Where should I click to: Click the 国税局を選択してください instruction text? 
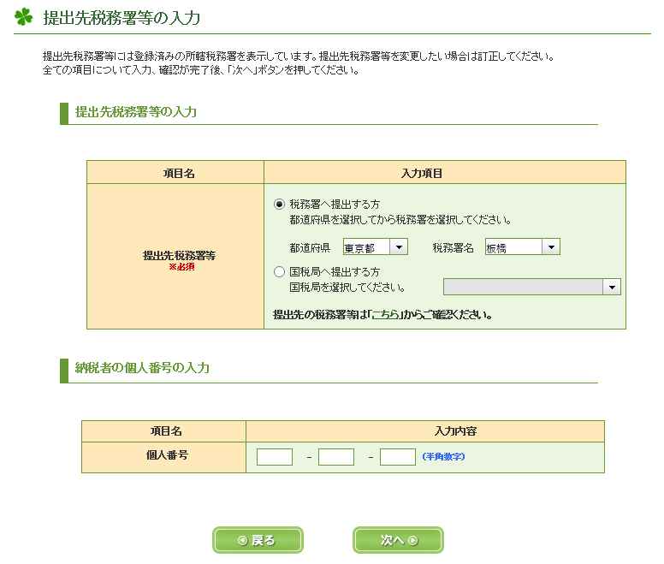347,288
